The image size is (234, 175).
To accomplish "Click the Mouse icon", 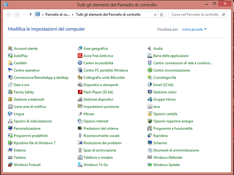I will 80,114.
